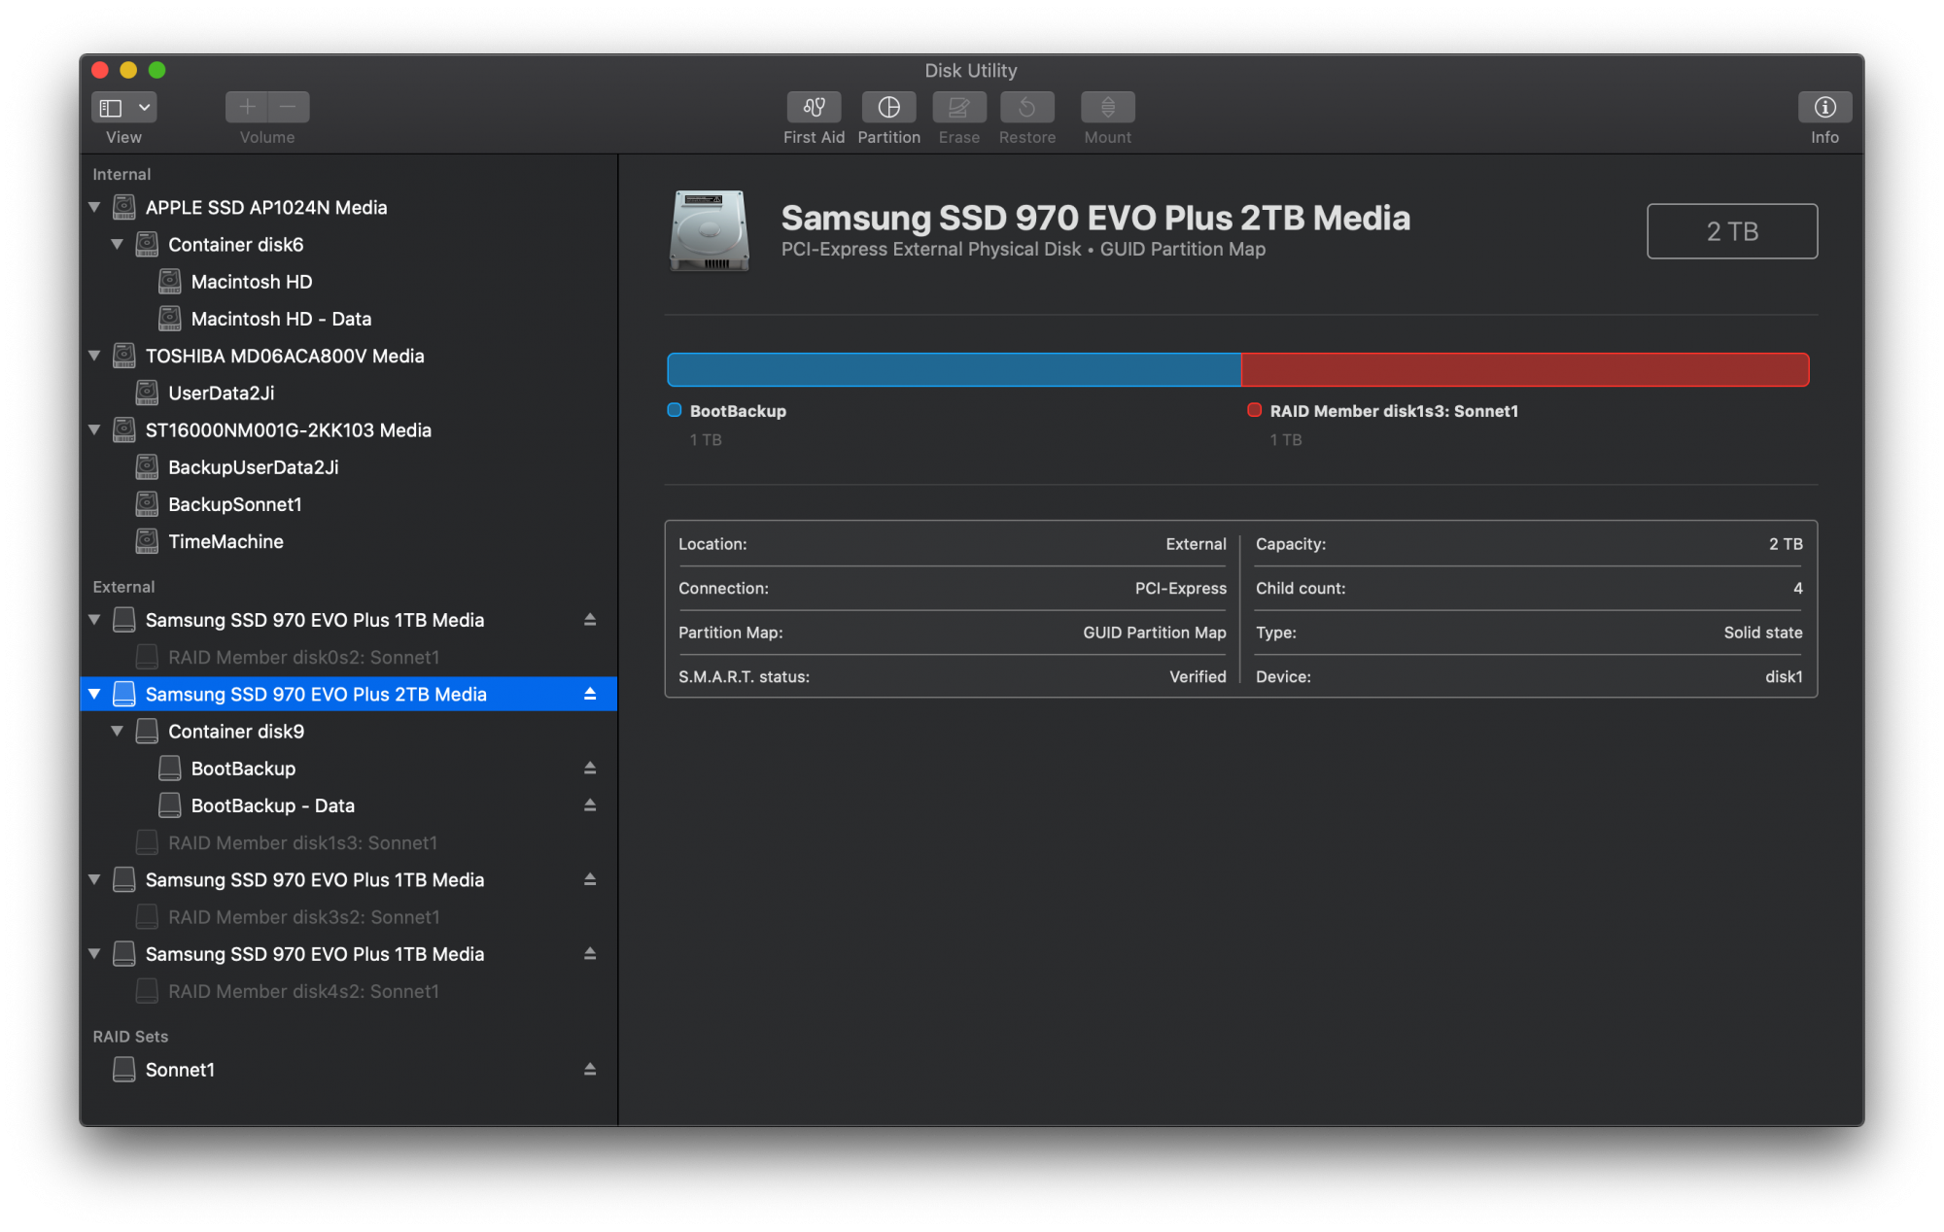Eject the Sonnet1 RAID set
The image size is (1944, 1232).
pos(589,1069)
